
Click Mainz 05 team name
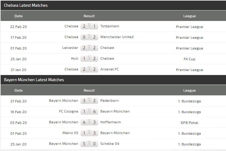tap(70, 133)
